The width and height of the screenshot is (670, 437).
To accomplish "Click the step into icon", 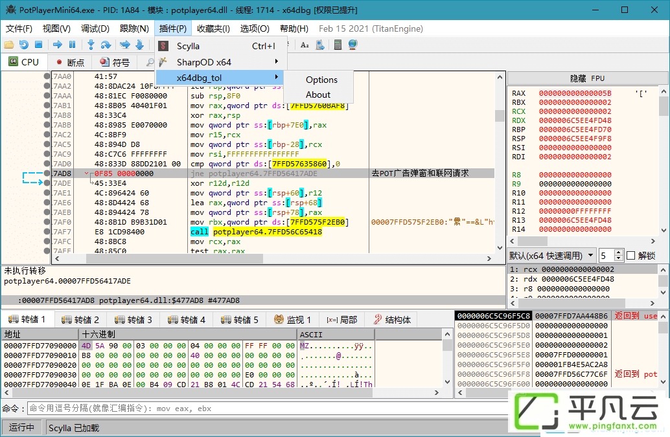I will pos(91,45).
